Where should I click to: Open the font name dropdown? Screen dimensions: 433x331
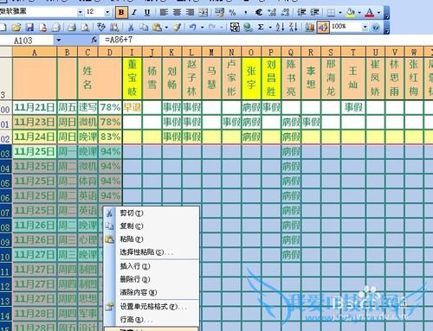(x=80, y=12)
